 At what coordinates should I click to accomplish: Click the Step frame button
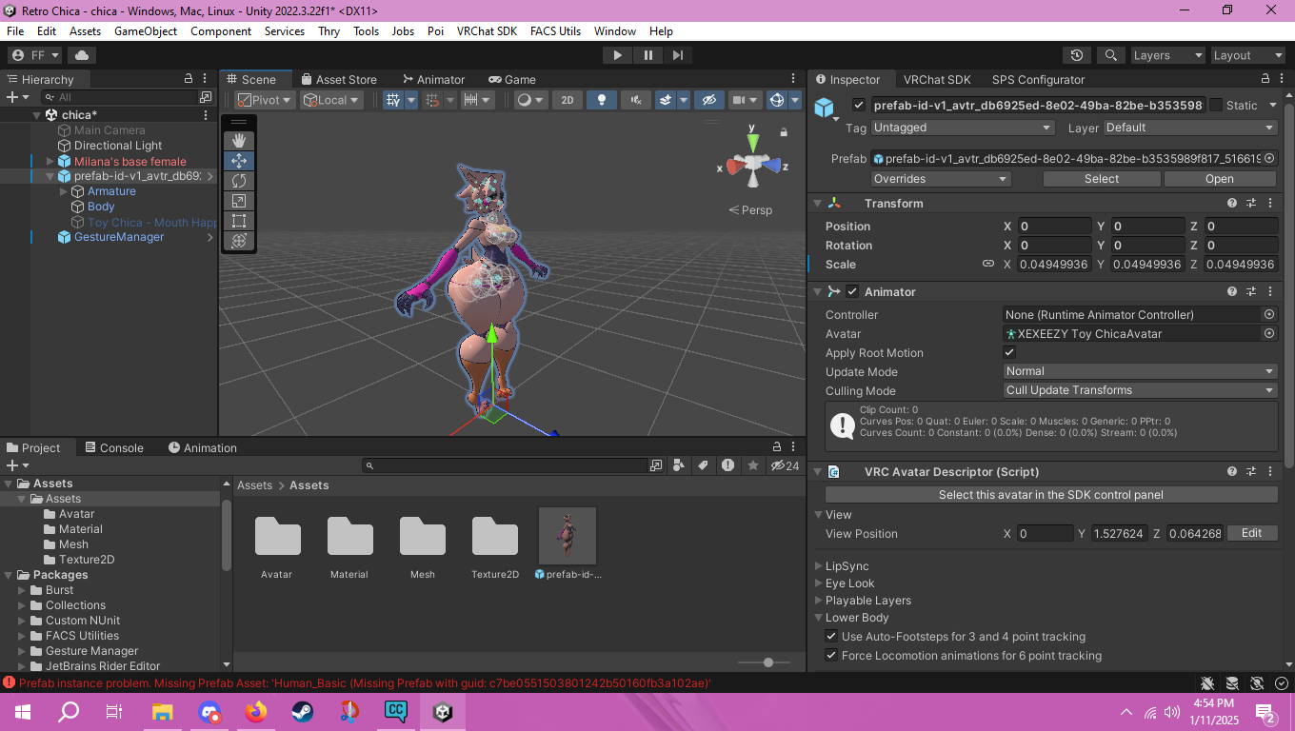coord(677,55)
